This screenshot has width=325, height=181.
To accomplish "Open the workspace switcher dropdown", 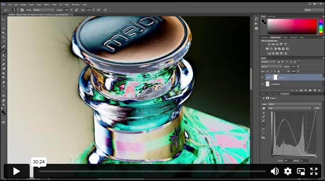I will click(313, 10).
